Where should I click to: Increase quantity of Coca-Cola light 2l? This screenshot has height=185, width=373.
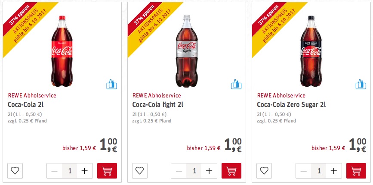209,171
